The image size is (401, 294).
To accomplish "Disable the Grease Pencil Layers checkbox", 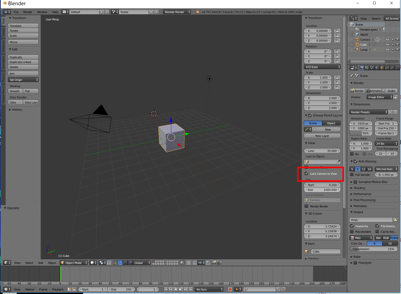I will [310, 115].
